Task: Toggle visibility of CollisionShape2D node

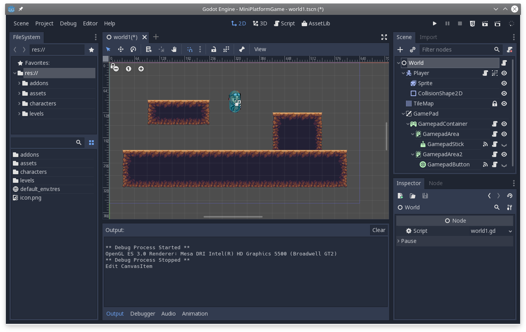Action: [504, 93]
